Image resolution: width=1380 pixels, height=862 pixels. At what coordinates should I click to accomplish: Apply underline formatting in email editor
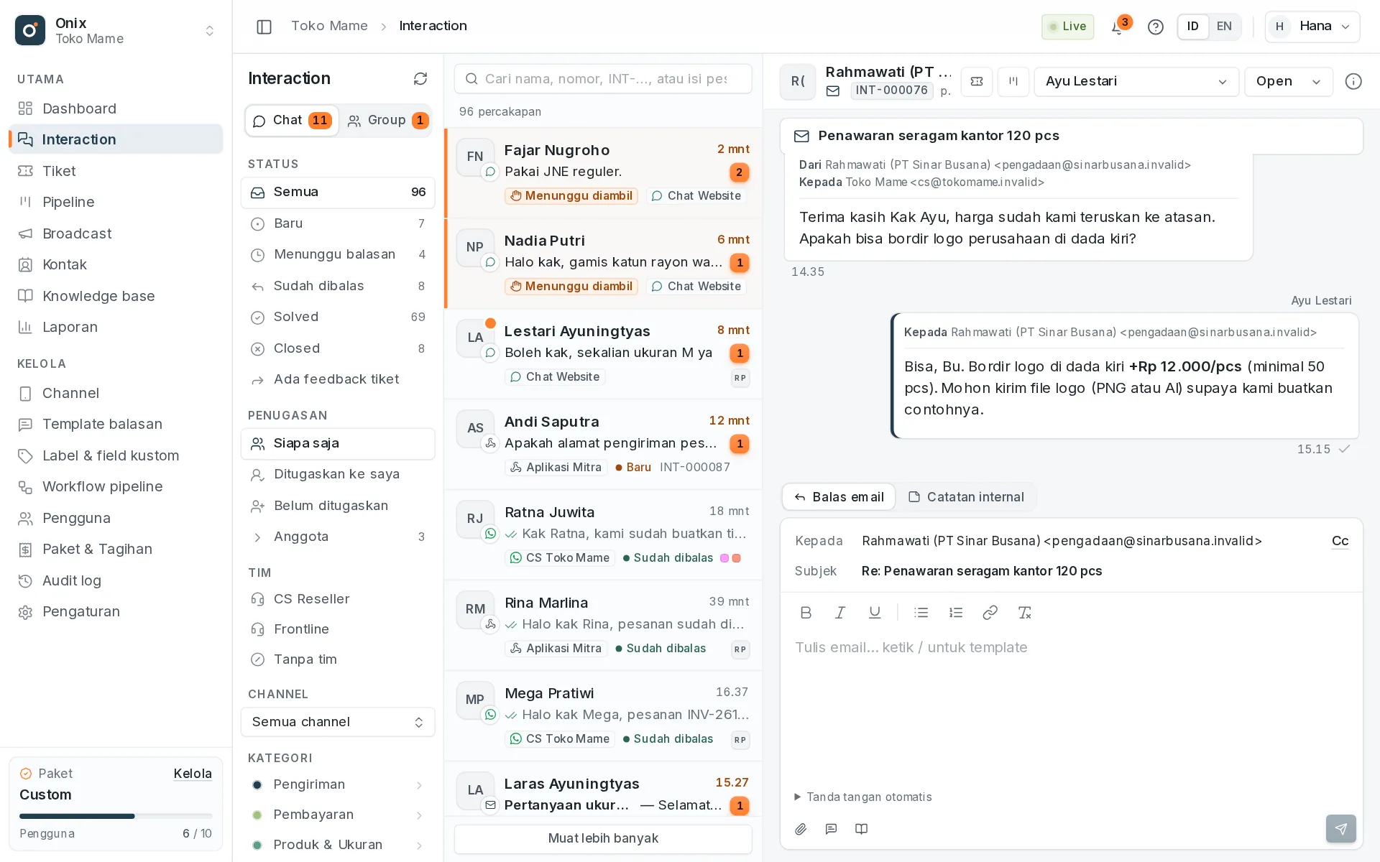point(875,613)
